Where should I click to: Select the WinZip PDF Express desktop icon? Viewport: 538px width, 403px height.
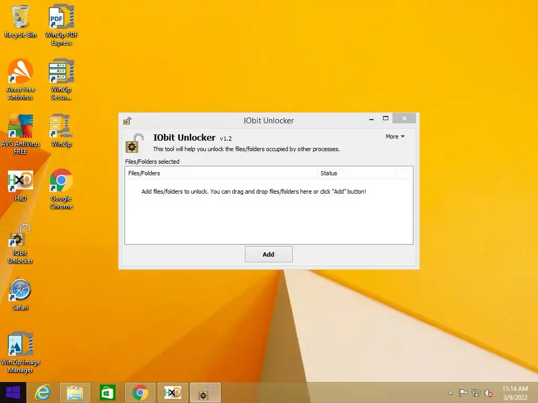pyautogui.click(x=61, y=25)
